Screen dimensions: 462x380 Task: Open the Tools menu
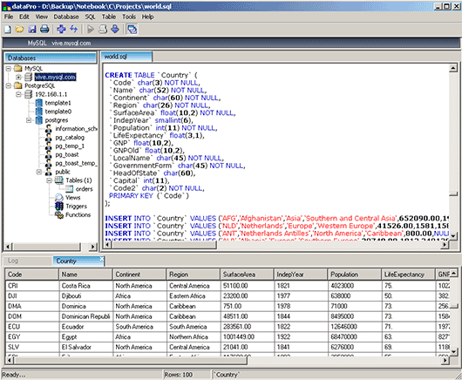[129, 17]
